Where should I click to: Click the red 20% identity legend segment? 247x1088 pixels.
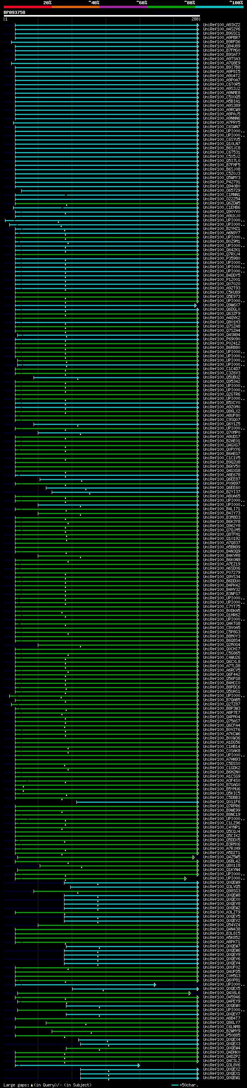(x=27, y=7)
